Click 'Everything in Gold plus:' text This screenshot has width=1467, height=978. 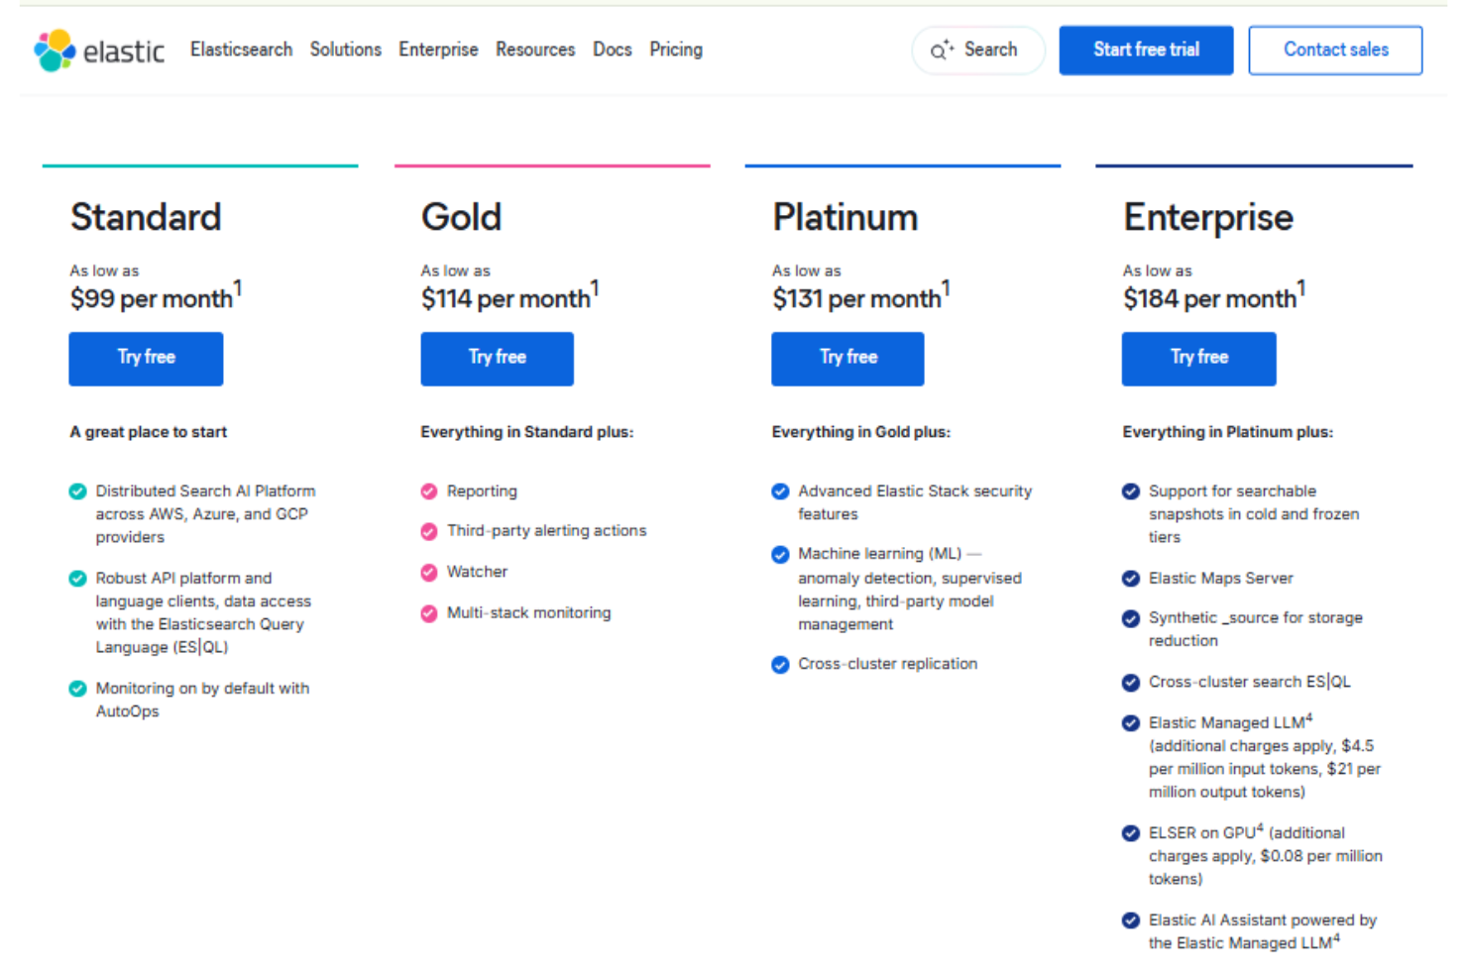[860, 432]
